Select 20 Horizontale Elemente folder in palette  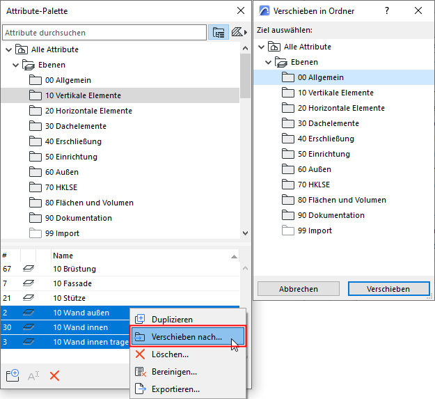(x=120, y=111)
